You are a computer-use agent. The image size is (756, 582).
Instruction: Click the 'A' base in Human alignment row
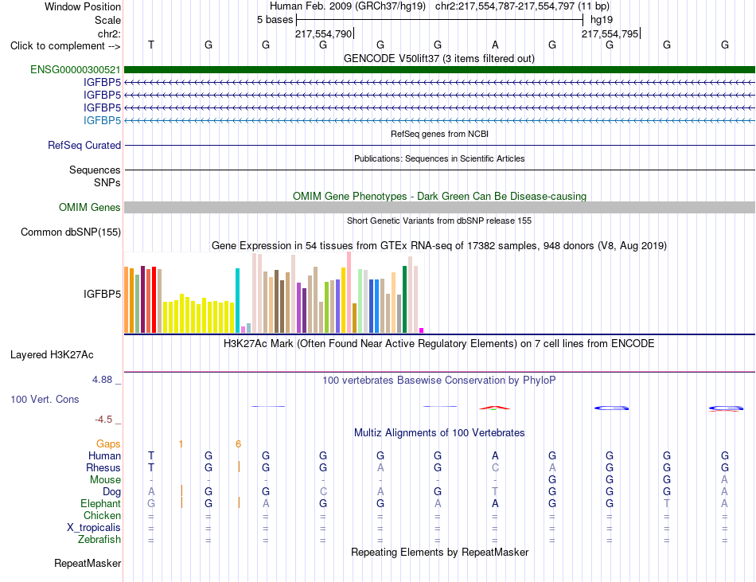click(x=495, y=455)
